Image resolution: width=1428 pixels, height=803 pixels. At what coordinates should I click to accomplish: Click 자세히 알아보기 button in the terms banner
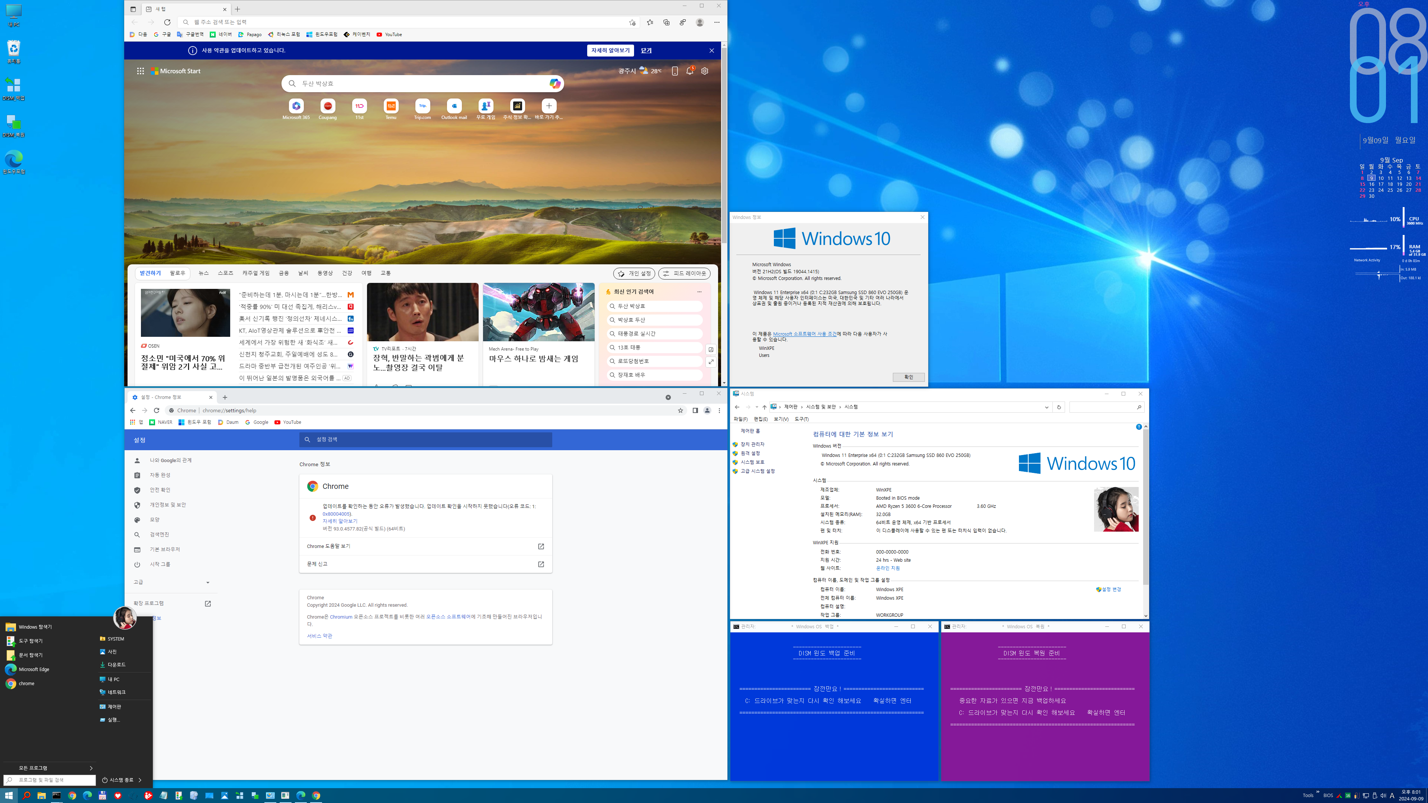coord(610,51)
